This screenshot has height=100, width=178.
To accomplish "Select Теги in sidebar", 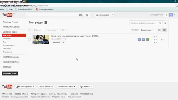I will click(4, 42).
